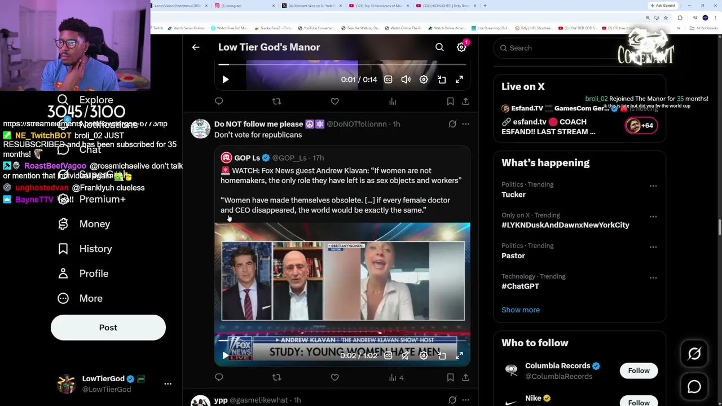Follow Nike
The image size is (722, 406).
coord(639,401)
